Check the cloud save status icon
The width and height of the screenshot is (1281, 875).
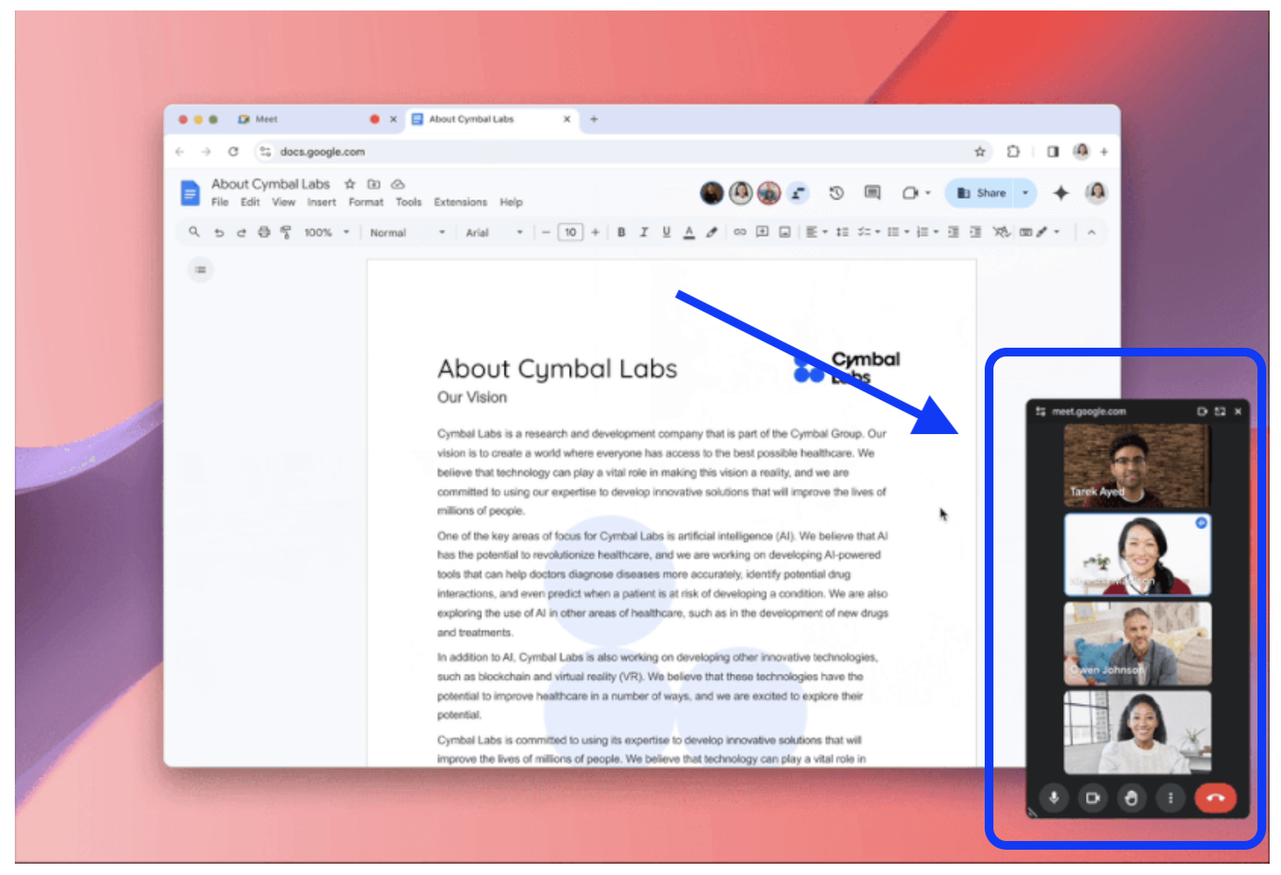[397, 184]
